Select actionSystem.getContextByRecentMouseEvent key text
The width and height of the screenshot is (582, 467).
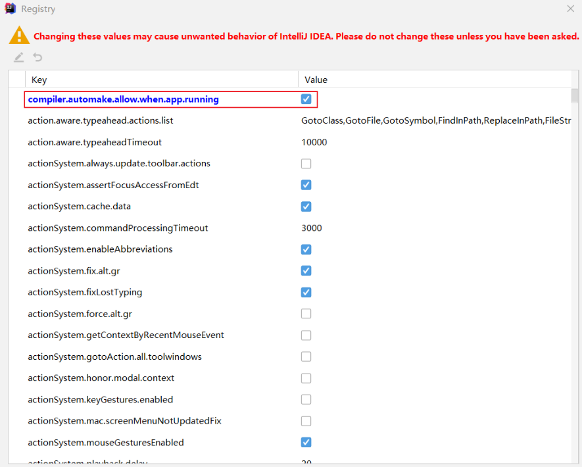126,335
